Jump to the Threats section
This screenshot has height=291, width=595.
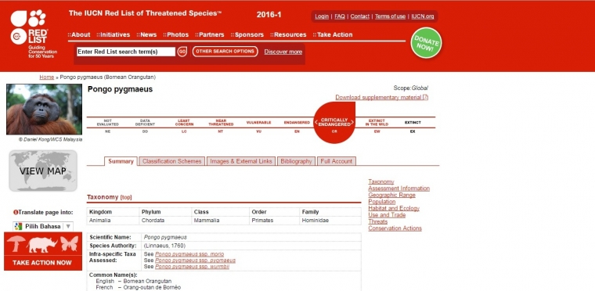coord(377,221)
